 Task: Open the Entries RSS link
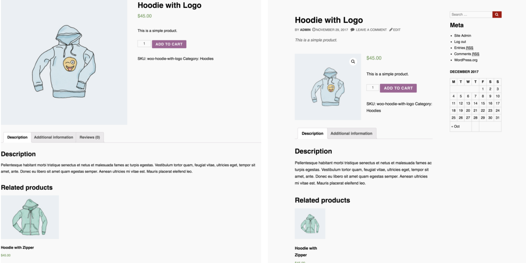(x=464, y=48)
